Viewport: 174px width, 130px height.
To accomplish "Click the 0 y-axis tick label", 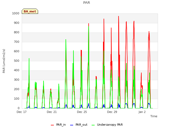I will pyautogui.click(x=18, y=108).
